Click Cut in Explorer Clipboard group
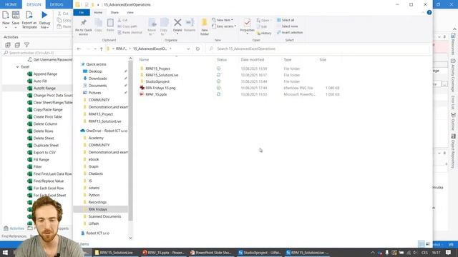The width and height of the screenshot is (458, 257). point(122,20)
